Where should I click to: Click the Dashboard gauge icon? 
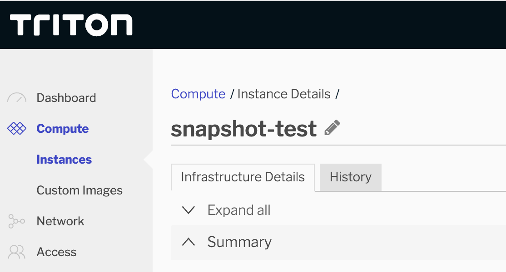coord(17,98)
